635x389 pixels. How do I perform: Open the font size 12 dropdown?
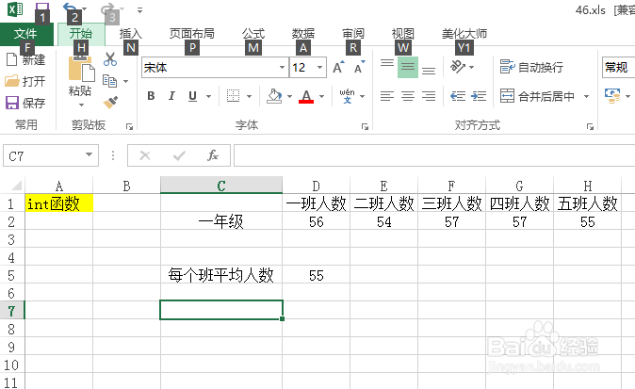point(320,67)
